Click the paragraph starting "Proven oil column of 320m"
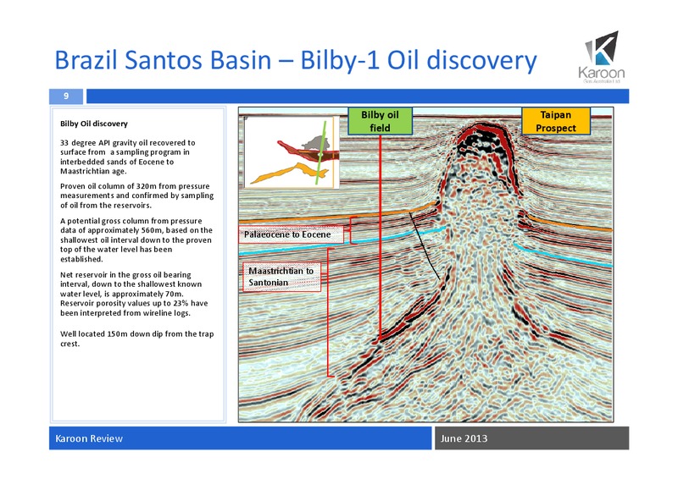The height and width of the screenshot is (479, 678). click(x=136, y=195)
